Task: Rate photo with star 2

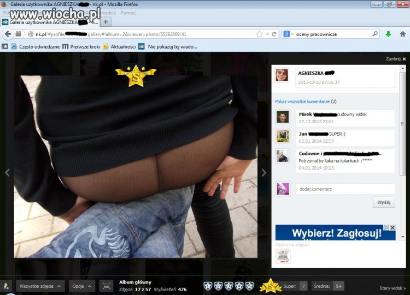Action: pos(218,286)
